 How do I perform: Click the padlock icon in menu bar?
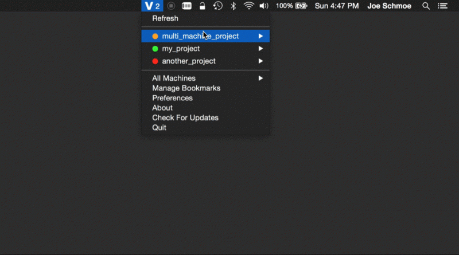click(202, 6)
